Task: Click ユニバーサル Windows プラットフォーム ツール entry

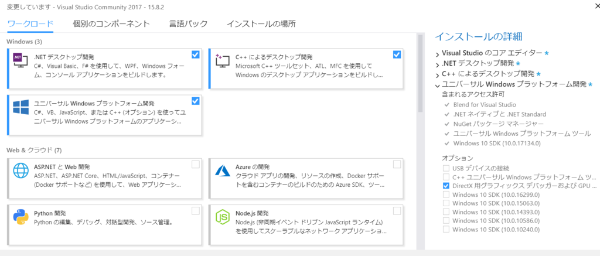Action: coord(522,134)
